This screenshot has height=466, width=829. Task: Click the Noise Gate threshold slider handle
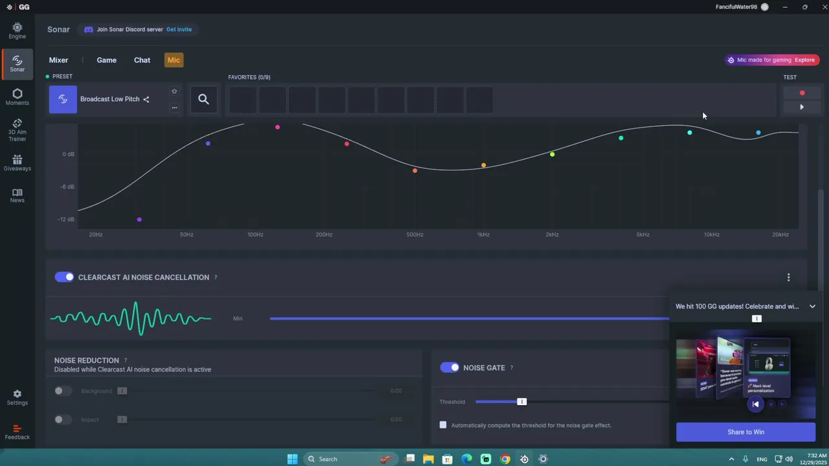(521, 402)
